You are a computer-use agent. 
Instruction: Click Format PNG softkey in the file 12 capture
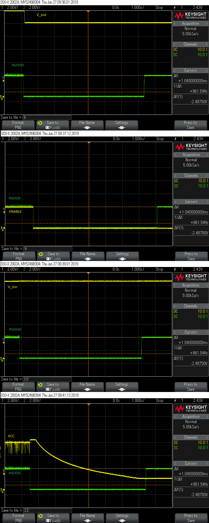(19, 518)
